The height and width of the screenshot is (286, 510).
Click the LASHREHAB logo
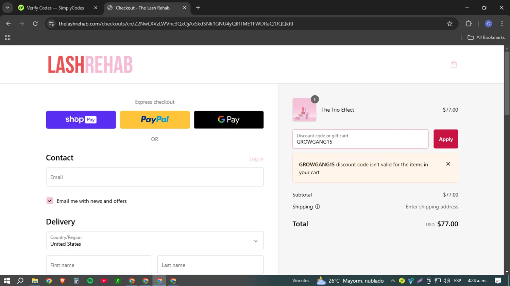[x=90, y=64]
